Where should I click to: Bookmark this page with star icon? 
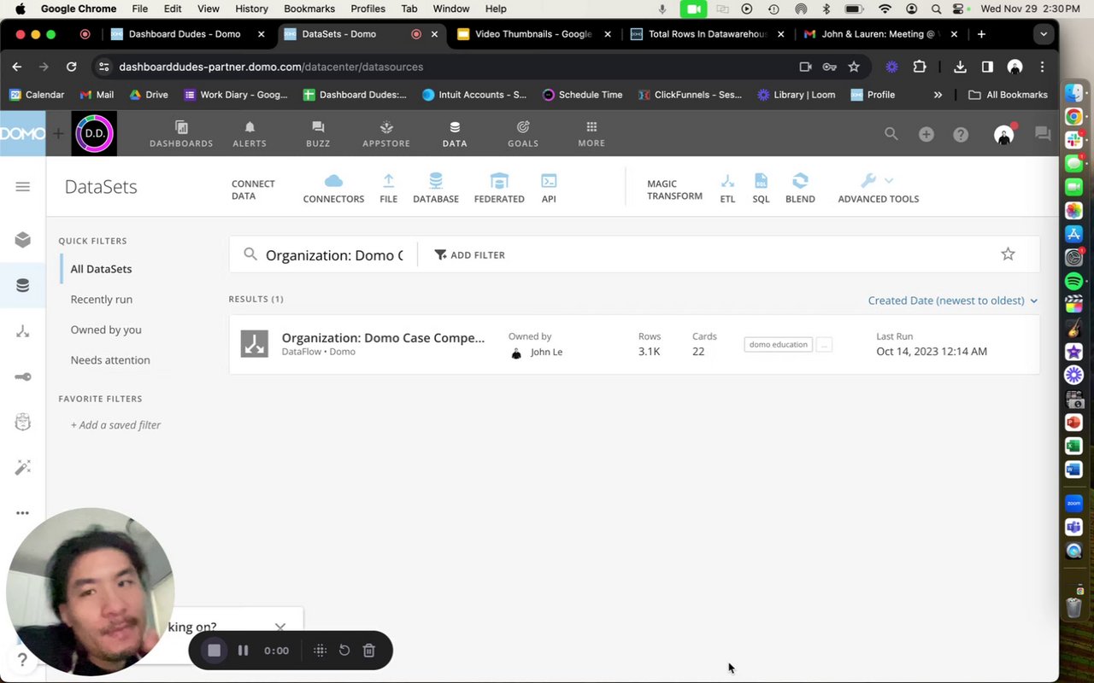click(854, 67)
